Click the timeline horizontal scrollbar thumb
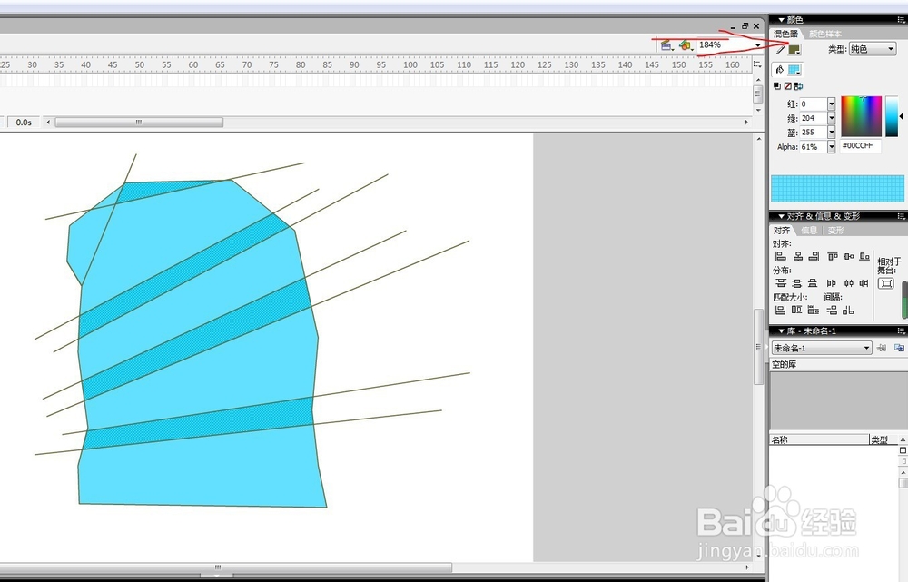This screenshot has height=582, width=908. tap(139, 123)
